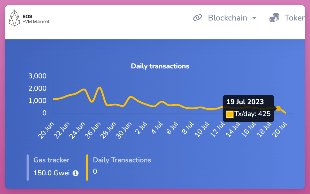The height and width of the screenshot is (194, 310).
Task: Click the "19 Jul 2023" tooltip date
Action: [245, 101]
